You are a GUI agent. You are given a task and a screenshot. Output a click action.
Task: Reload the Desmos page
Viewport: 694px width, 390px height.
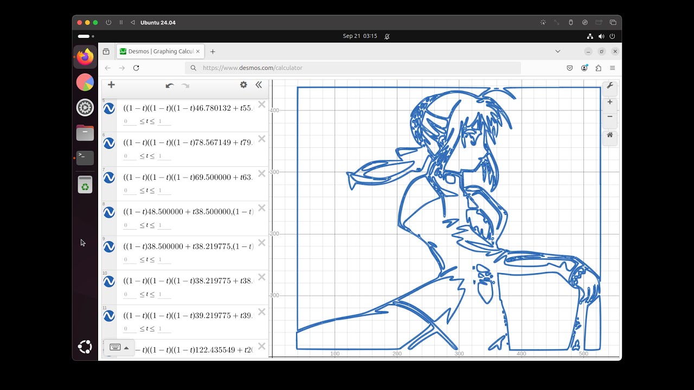(136, 68)
